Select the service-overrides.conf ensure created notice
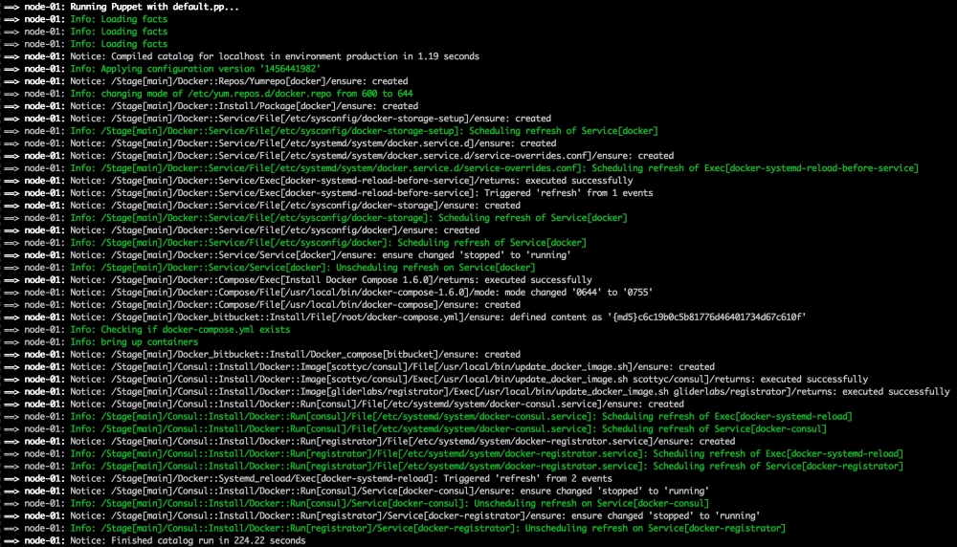Screen dimensions: 957x547 coord(385,156)
